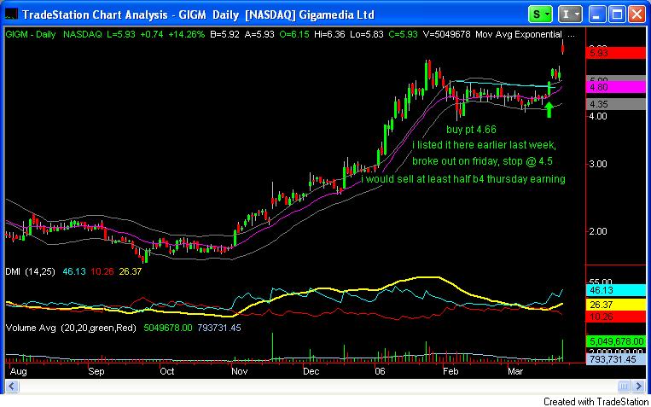Click the 'Volume Avg (20,20,green,Red)' label
This screenshot has height=407, width=651.
coord(71,329)
